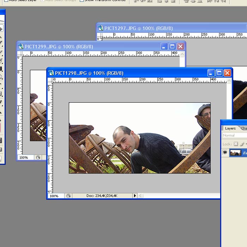The image size is (247, 247).
Task: Maximize the PICT1299.JPG window
Action: tap(172, 47)
